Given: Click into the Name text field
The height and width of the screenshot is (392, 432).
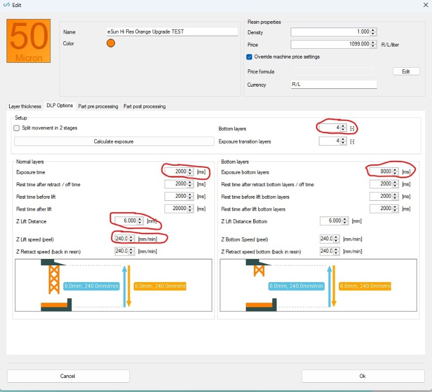Looking at the screenshot, I should tap(172, 32).
